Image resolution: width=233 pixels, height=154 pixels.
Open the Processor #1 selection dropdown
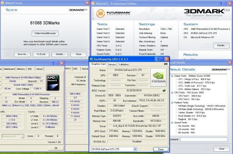tap(22, 136)
